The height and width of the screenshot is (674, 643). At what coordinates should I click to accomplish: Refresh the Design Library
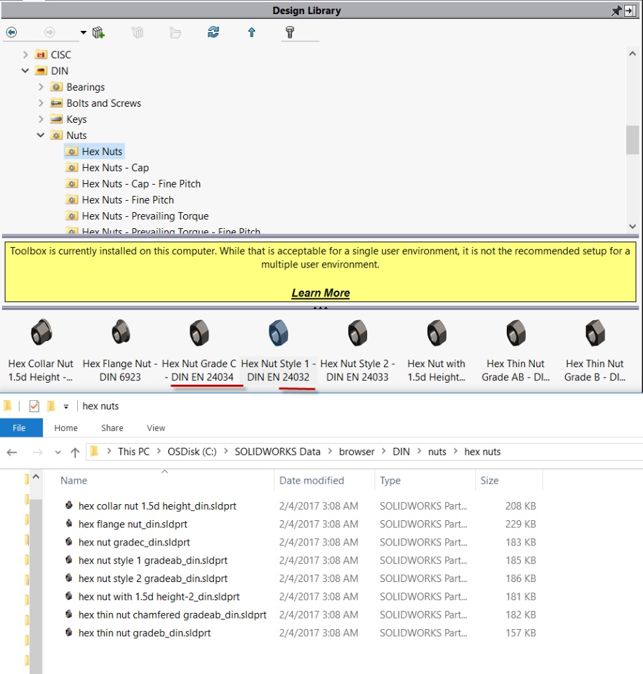click(213, 32)
